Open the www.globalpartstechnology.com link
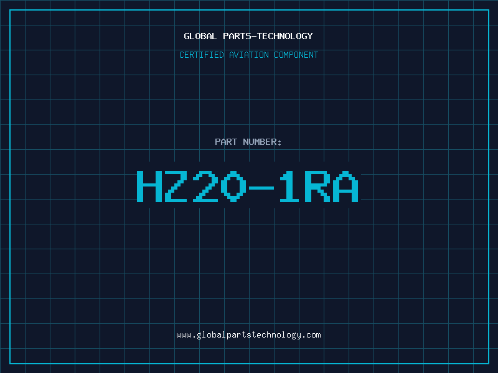Screen dimensions: 498x373 [x=248, y=335]
